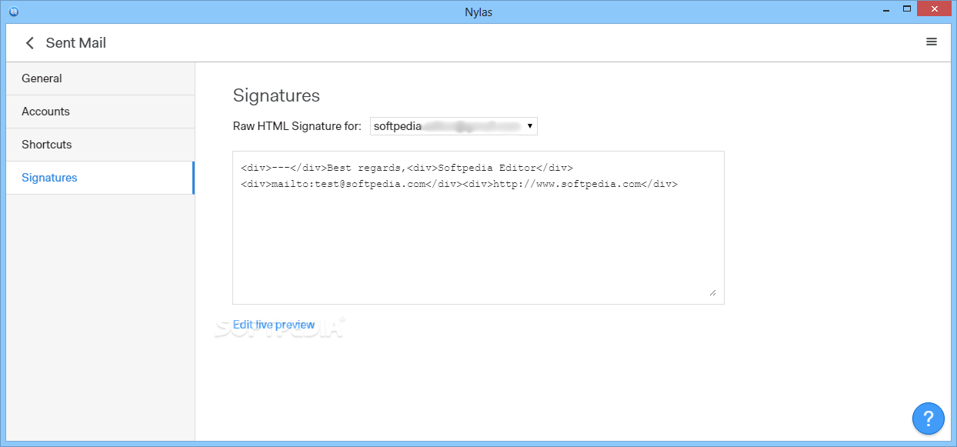This screenshot has width=957, height=447.
Task: Open the signature account dropdown
Action: pyautogui.click(x=454, y=126)
